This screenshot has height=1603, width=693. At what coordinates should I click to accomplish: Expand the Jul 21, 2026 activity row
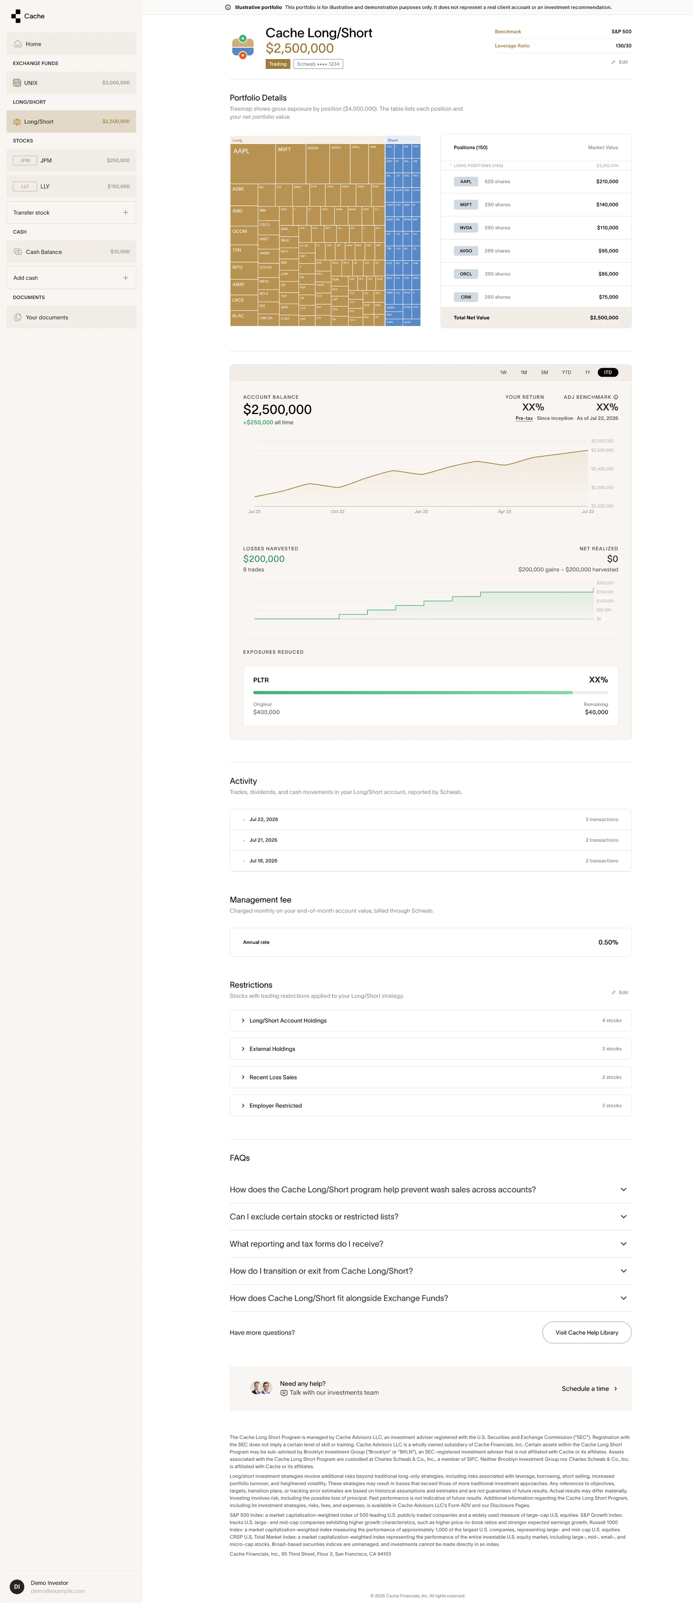[x=430, y=840]
